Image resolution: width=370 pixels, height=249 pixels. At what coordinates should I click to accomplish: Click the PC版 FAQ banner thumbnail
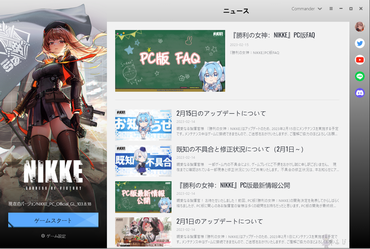point(170,61)
